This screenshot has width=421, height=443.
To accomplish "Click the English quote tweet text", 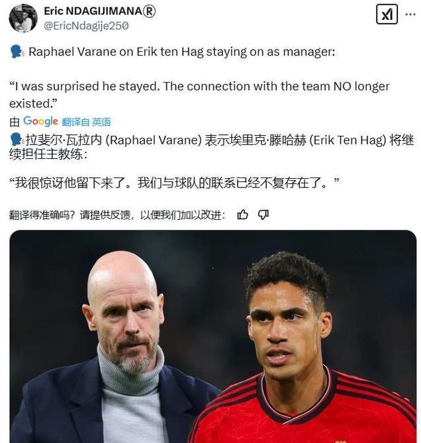I will tap(199, 95).
